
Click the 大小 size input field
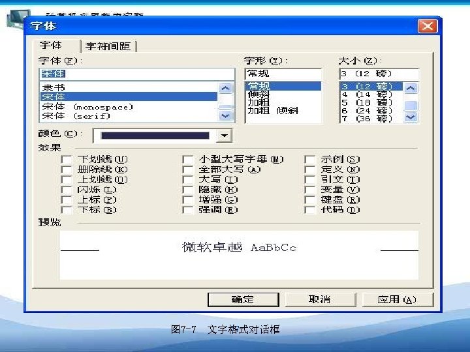pyautogui.click(x=379, y=74)
